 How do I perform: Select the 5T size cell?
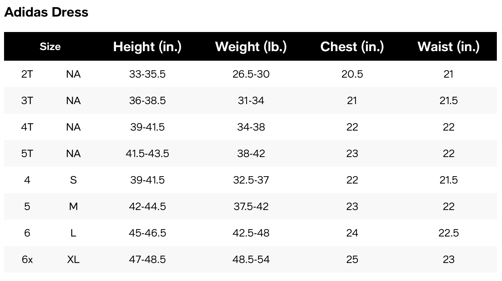point(27,154)
